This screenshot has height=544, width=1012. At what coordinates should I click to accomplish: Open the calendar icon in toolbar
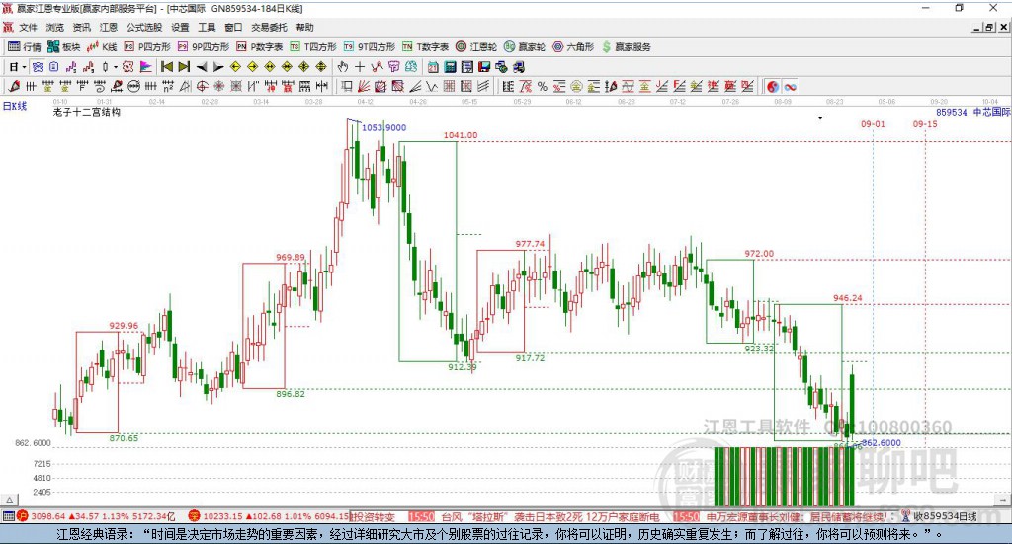tap(433, 67)
